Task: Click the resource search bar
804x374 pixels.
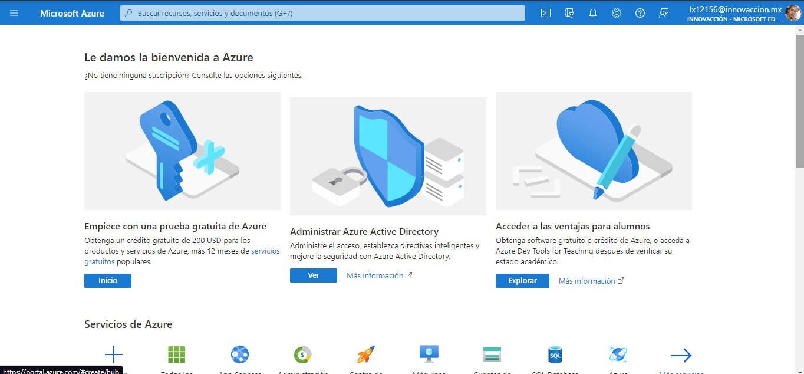Action: click(x=322, y=12)
